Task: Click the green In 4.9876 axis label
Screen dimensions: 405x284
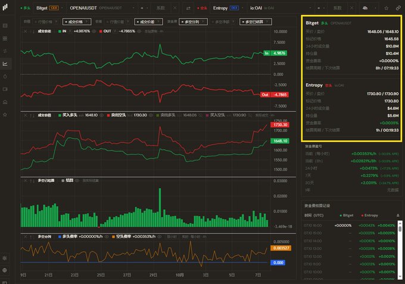Action: click(x=275, y=53)
